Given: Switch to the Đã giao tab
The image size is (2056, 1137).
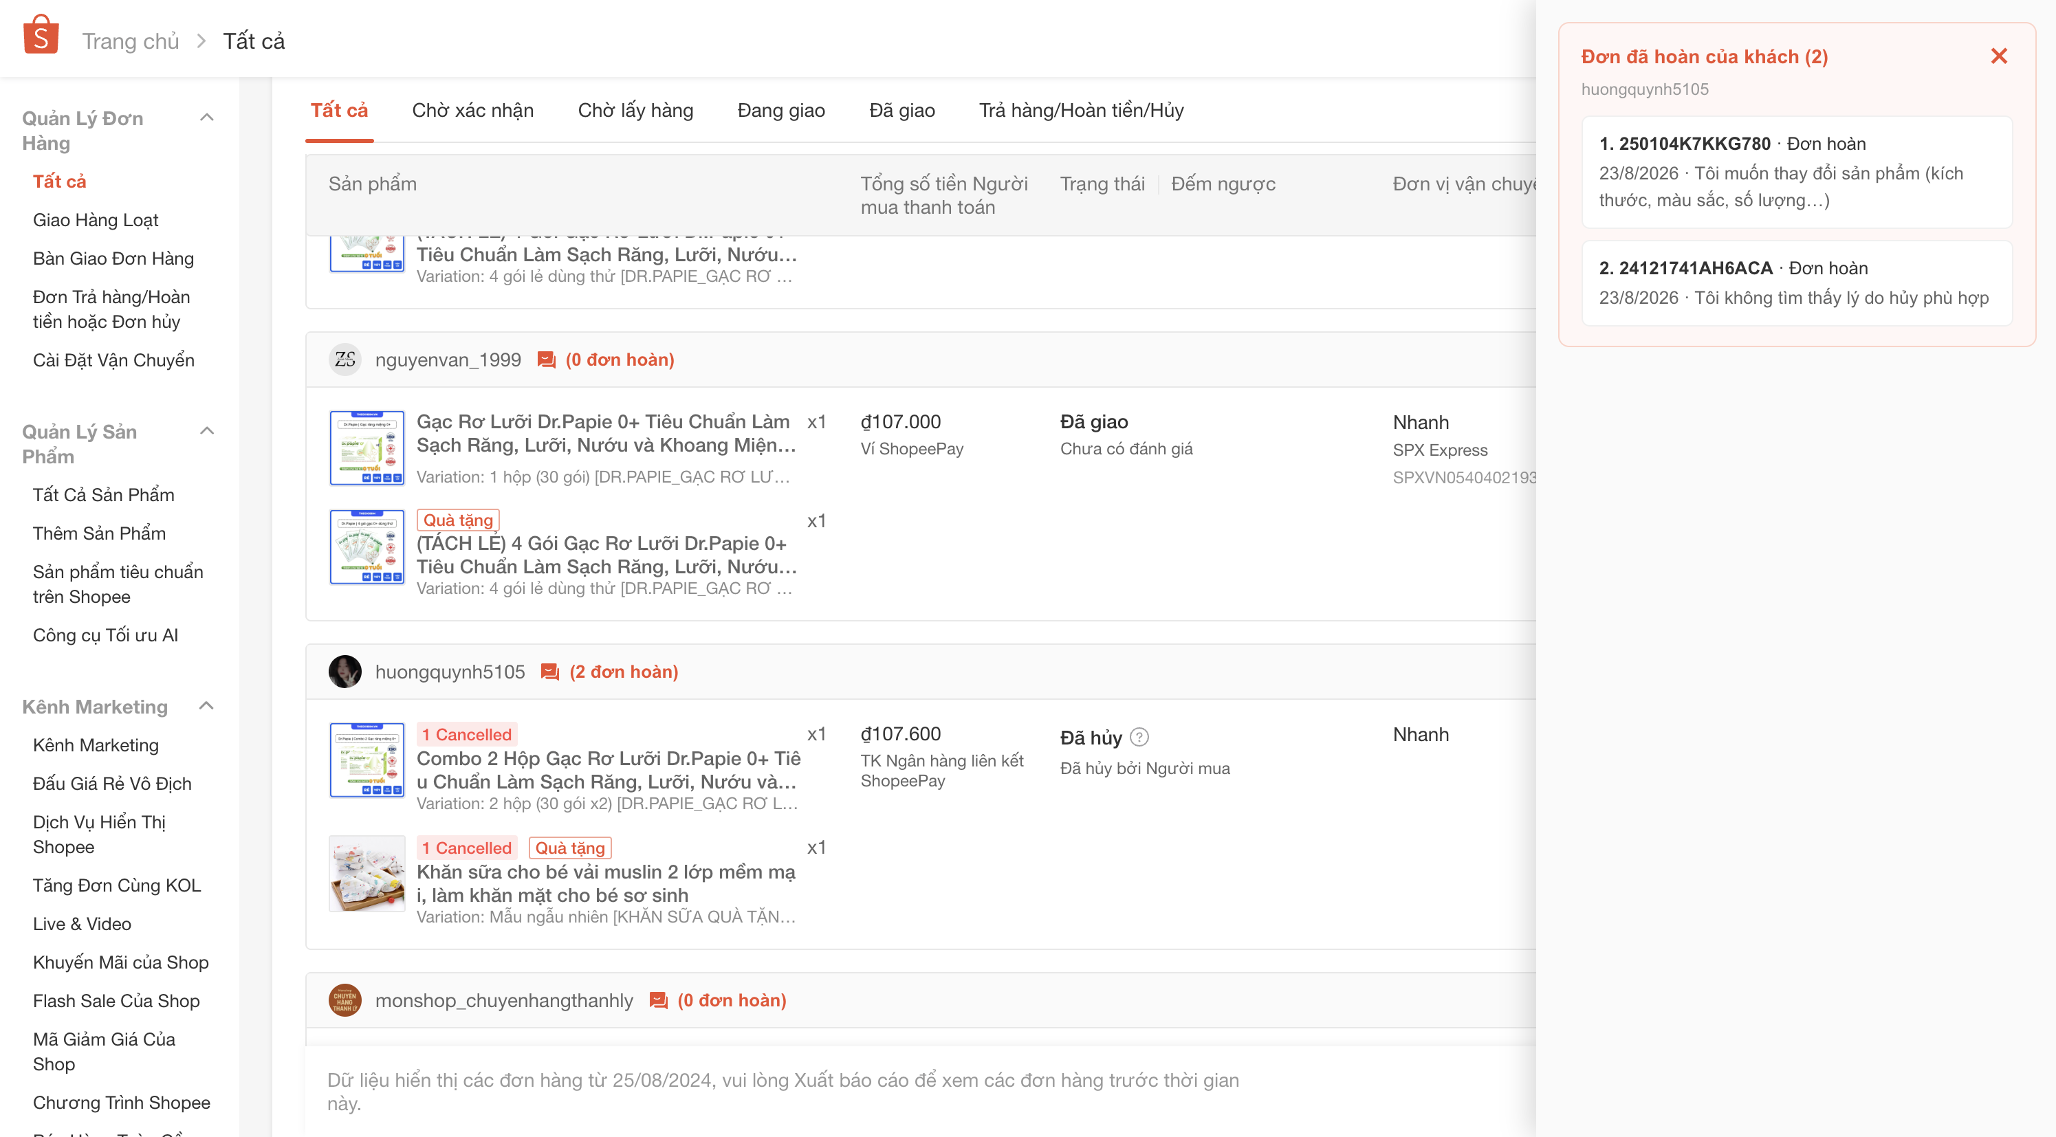Looking at the screenshot, I should pos(902,110).
